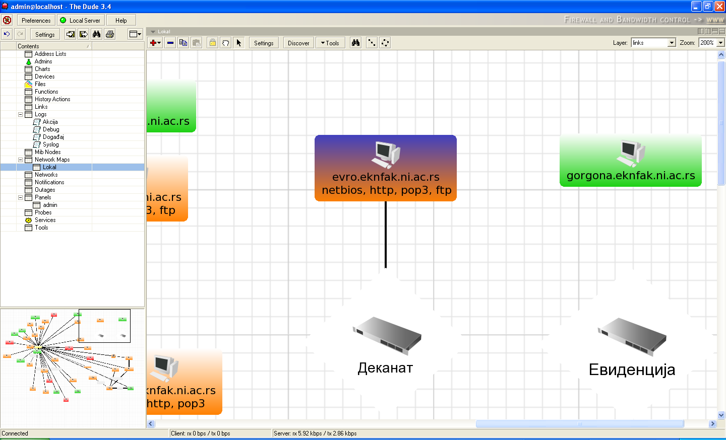Collapse the Network Maps tree node
726x440 pixels.
tap(20, 160)
